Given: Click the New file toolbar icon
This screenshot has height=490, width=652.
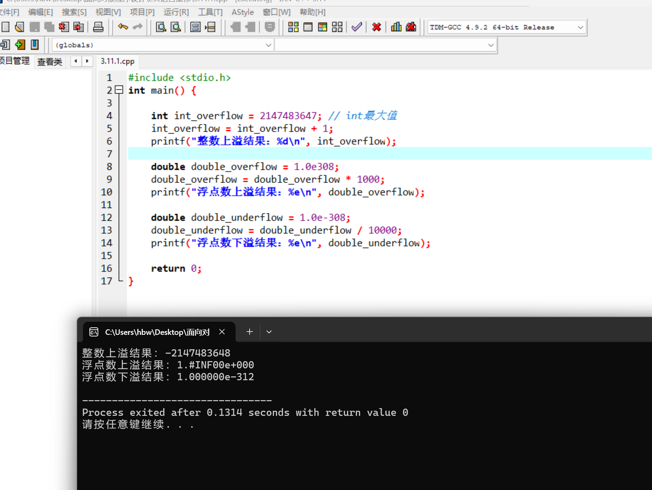Looking at the screenshot, I should click(x=6, y=27).
